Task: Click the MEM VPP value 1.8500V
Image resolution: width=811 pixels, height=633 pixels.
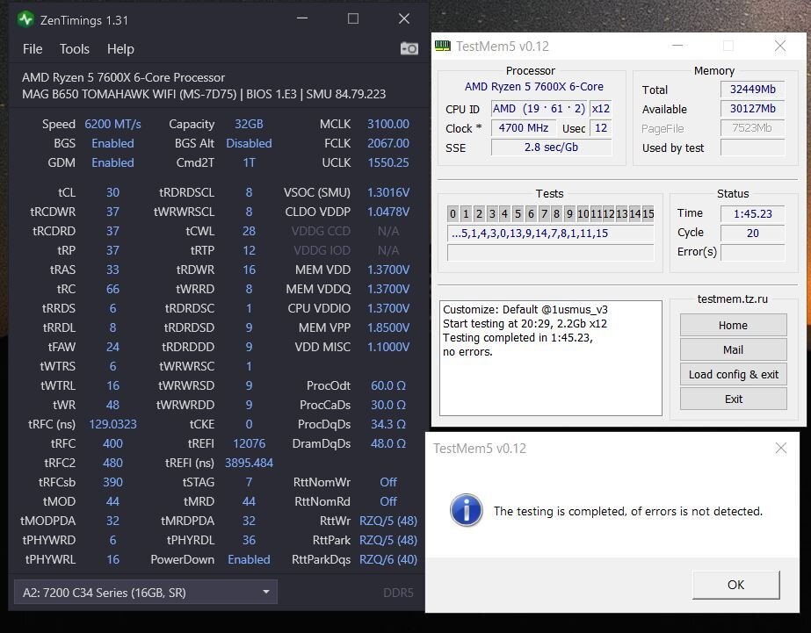Action: [387, 327]
